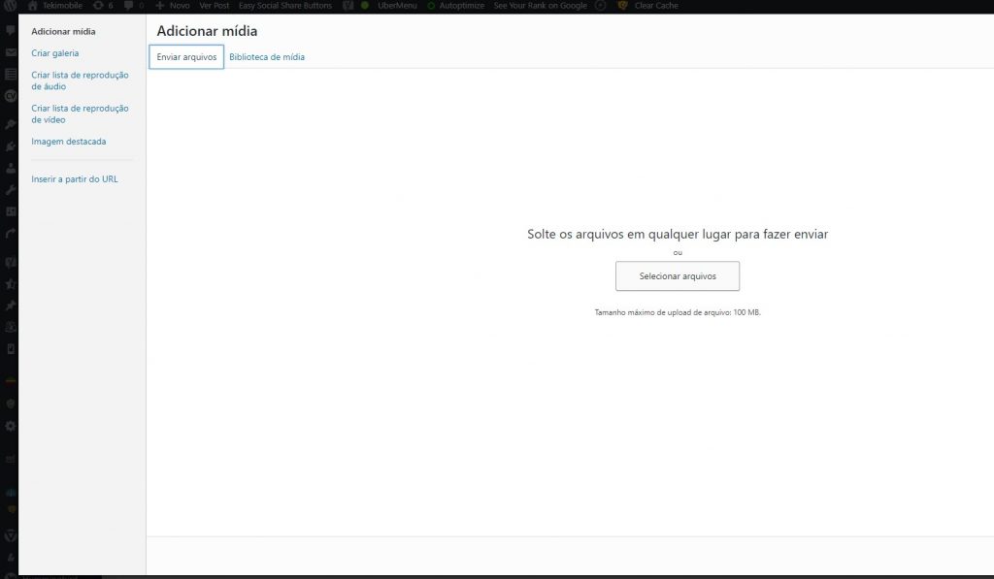Select Inserir a partir do URL
Screen dimensions: 994x579
click(x=75, y=178)
